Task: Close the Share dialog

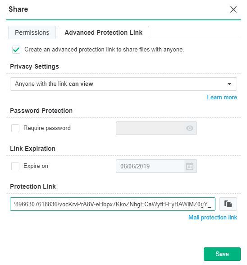Action: click(233, 9)
